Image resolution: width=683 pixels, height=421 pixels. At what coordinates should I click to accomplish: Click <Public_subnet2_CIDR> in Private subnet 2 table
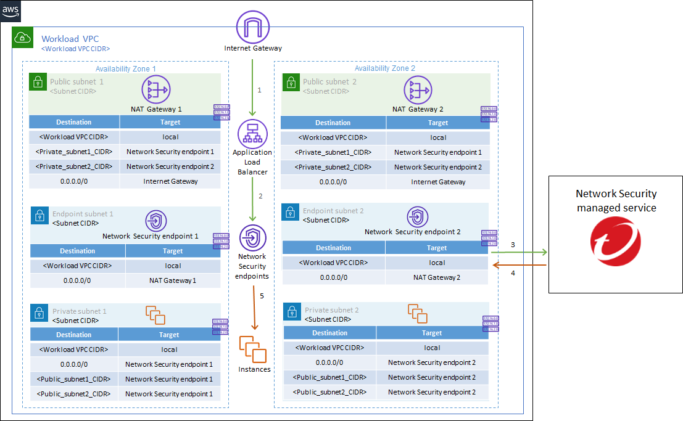pyautogui.click(x=329, y=392)
